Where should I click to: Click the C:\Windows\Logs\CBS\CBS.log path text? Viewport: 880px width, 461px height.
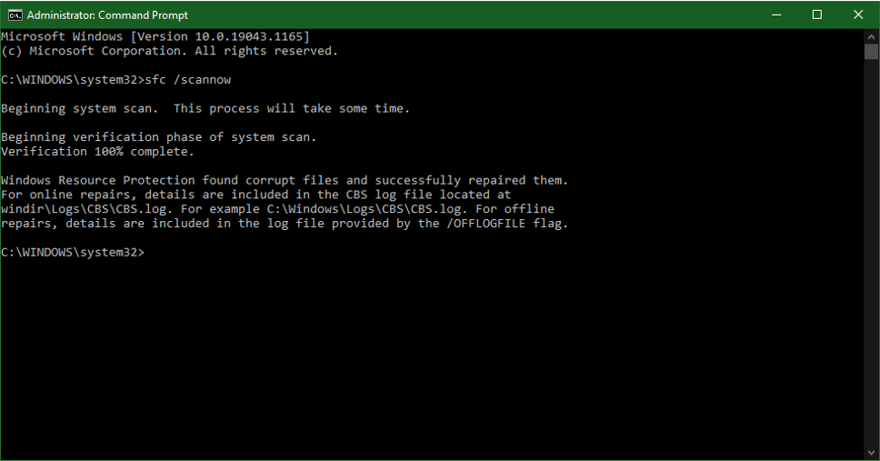pos(365,209)
